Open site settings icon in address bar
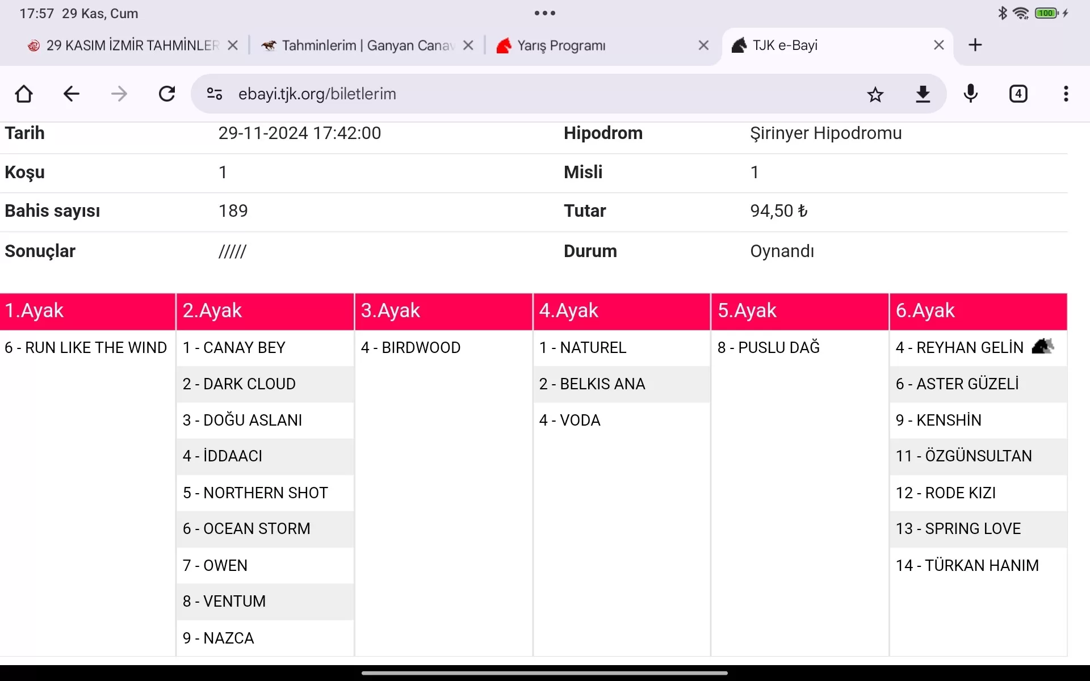Image resolution: width=1090 pixels, height=681 pixels. [x=214, y=94]
